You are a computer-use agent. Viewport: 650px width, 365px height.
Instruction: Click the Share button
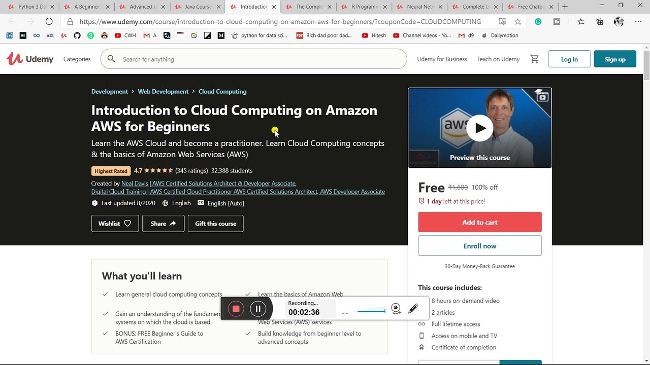coord(163,223)
